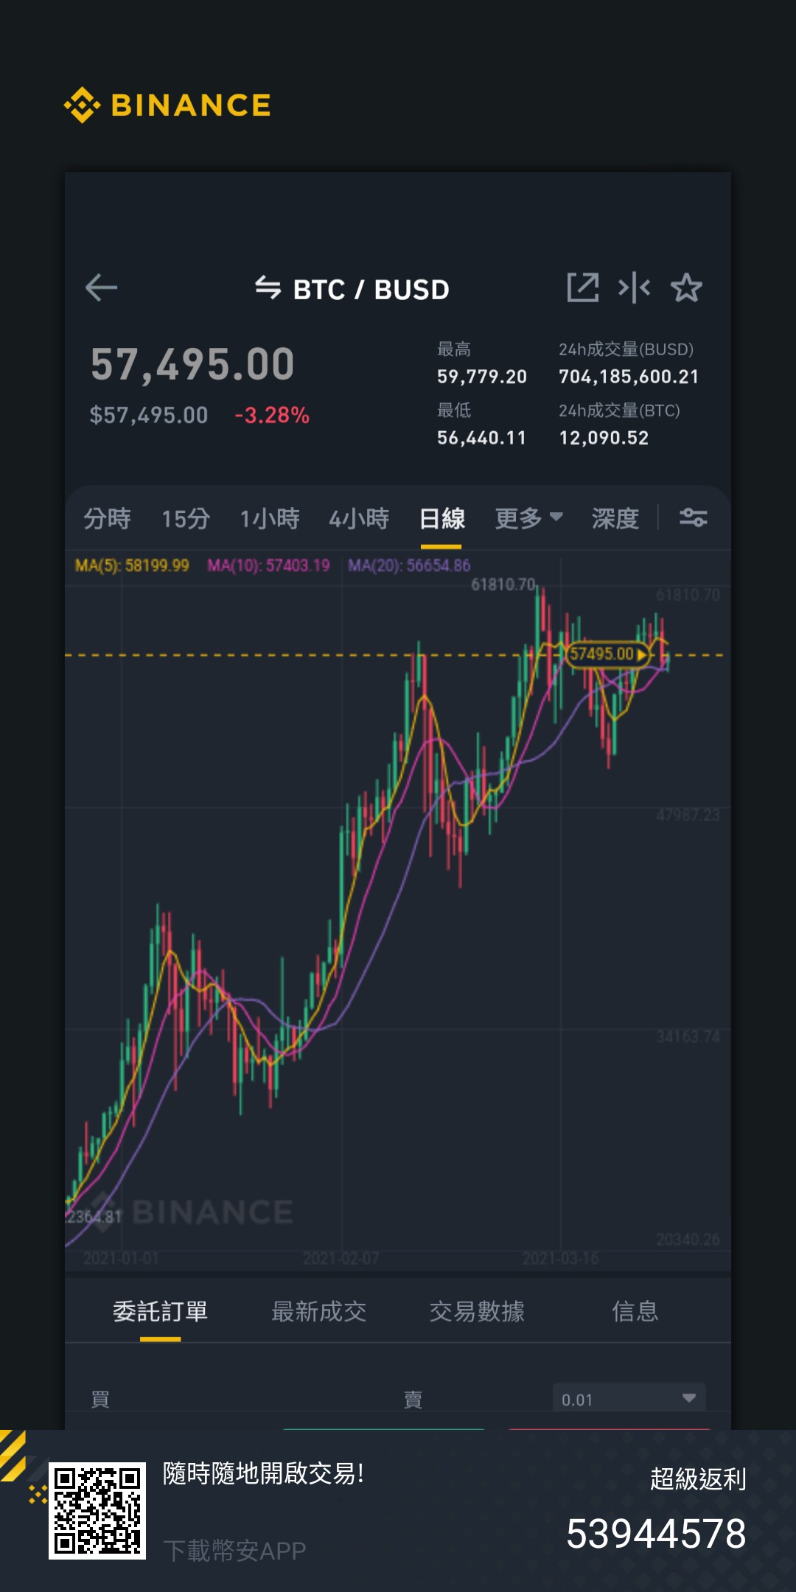Tap the 下載幣安APP link

point(234,1551)
